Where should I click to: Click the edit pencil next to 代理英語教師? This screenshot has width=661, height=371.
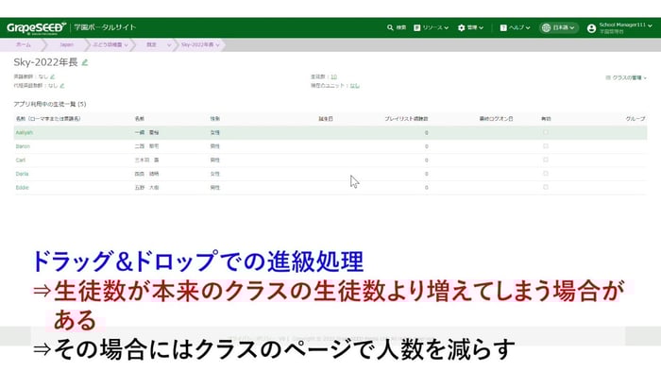62,86
